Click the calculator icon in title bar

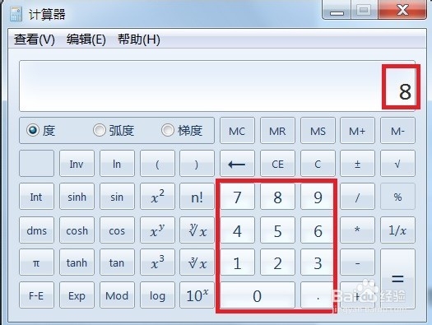[16, 14]
